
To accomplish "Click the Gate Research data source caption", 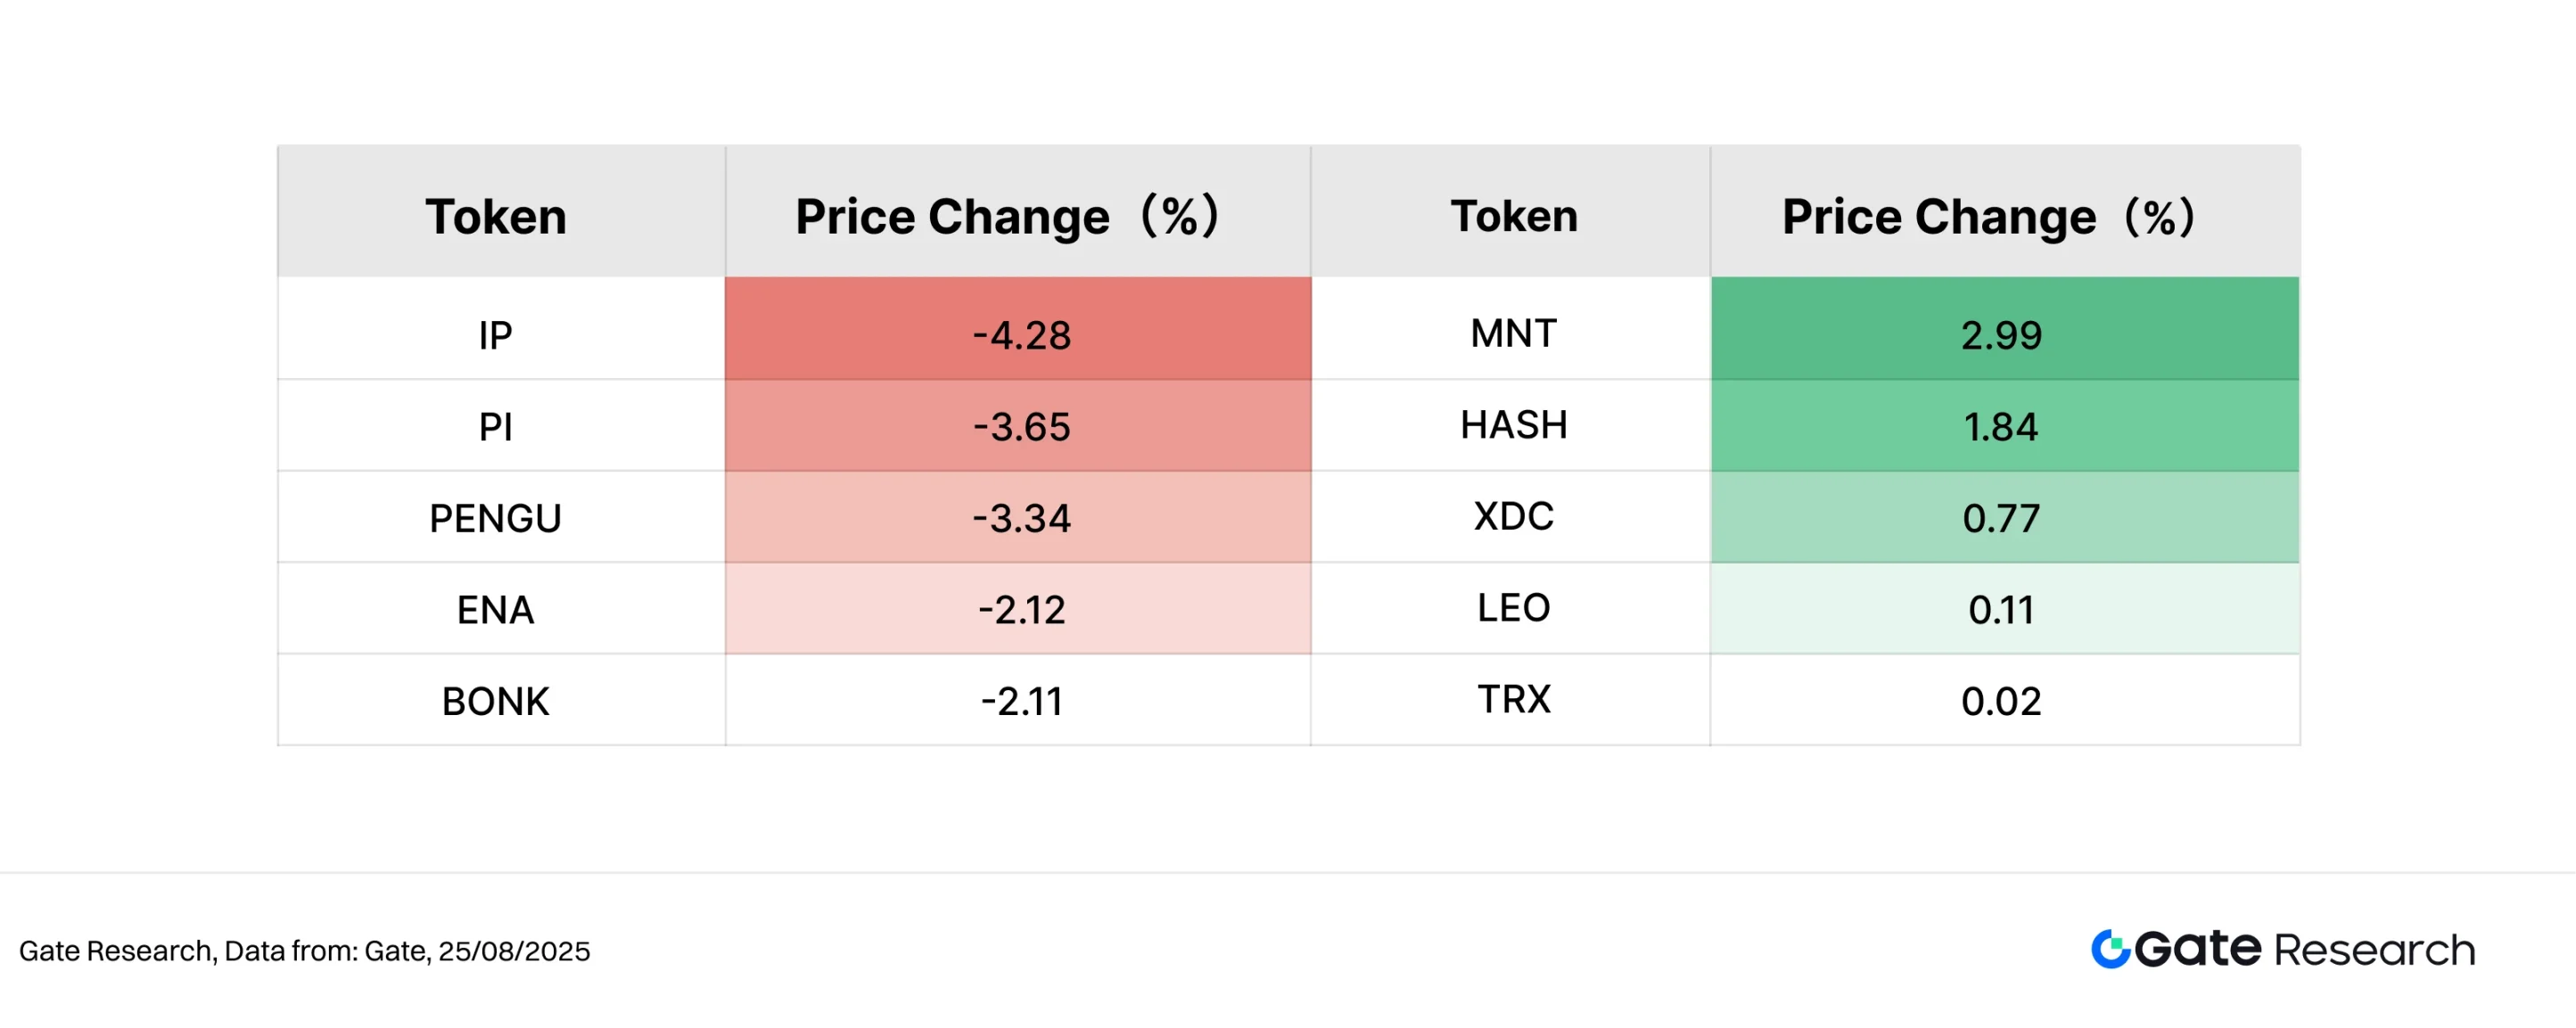I will coord(304,951).
